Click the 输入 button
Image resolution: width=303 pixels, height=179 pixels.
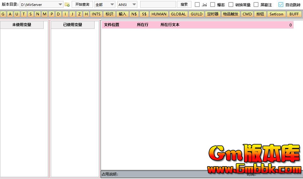click(123, 14)
